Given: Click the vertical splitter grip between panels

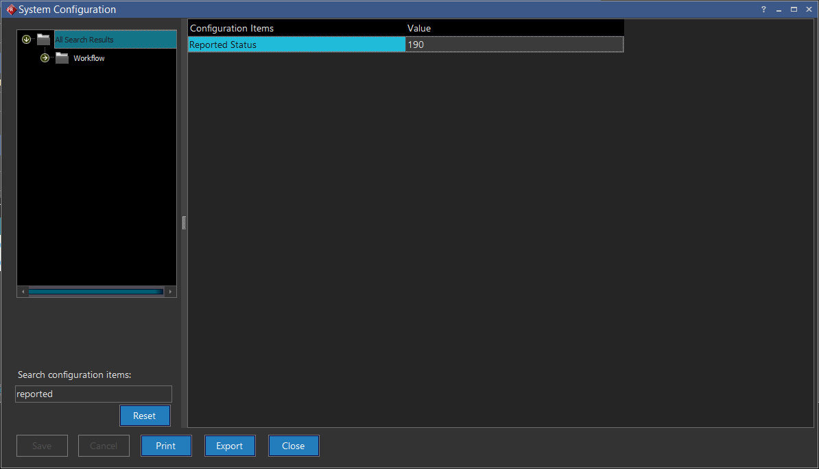Looking at the screenshot, I should 184,223.
